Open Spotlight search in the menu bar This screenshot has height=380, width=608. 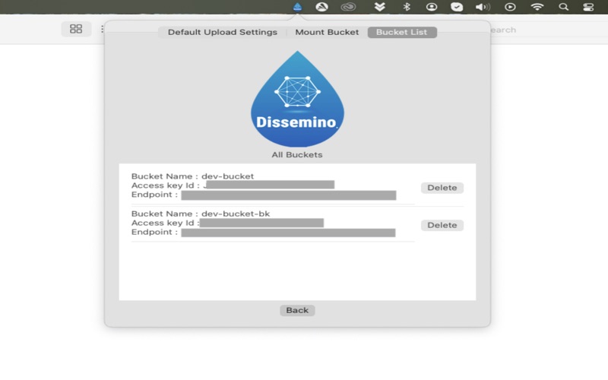tap(563, 7)
